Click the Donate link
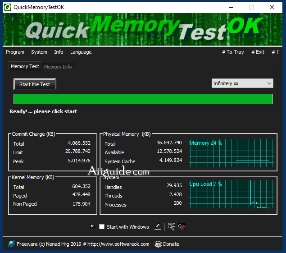Viewport: 286px width, 253px height. click(171, 244)
